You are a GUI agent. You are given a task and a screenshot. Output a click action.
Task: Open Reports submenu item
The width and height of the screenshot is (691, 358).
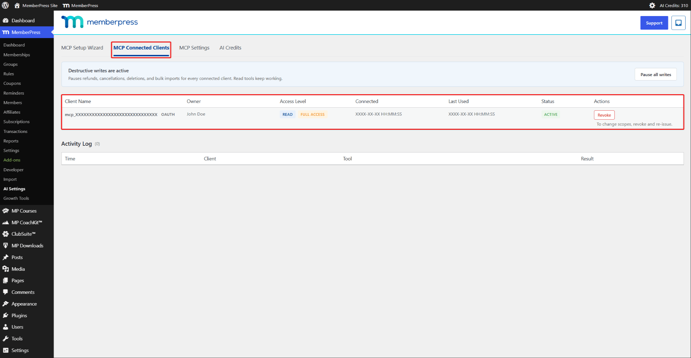point(11,141)
